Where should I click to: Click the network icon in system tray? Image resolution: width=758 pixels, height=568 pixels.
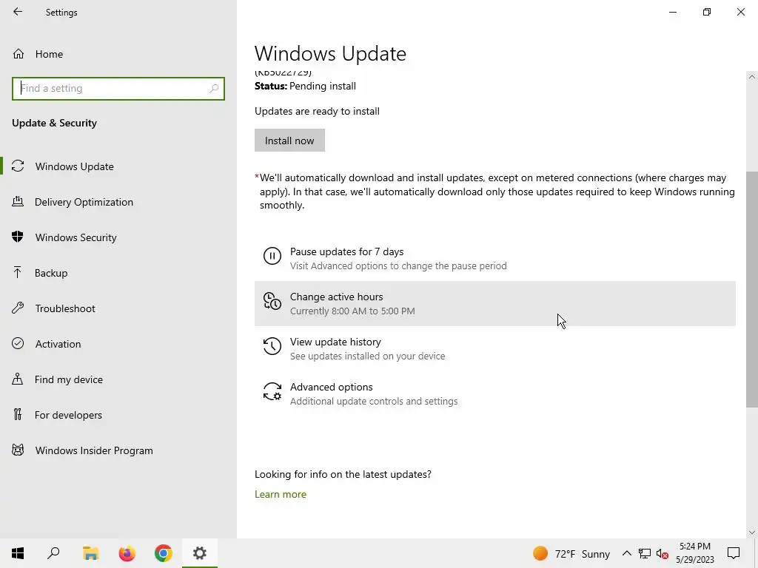[645, 553]
